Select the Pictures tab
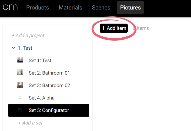The width and height of the screenshot is (191, 131). (x=130, y=8)
